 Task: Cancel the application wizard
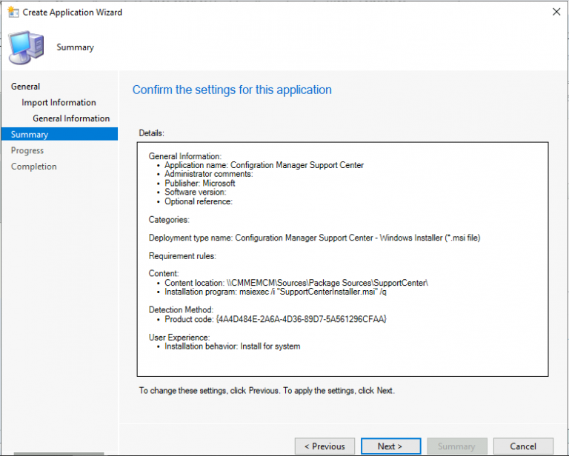[x=523, y=446]
